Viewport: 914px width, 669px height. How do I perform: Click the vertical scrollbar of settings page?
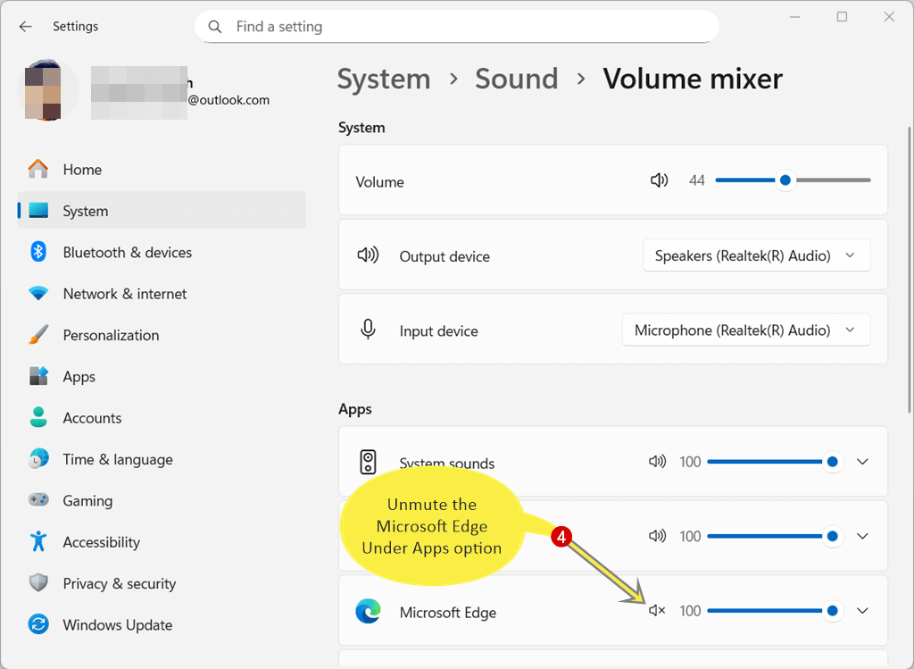(x=910, y=270)
